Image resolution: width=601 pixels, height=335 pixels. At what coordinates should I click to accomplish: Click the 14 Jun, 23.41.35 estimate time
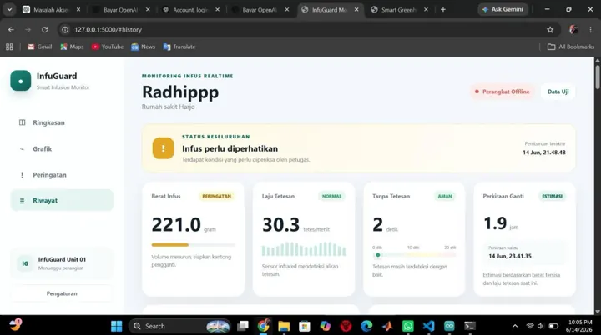pyautogui.click(x=510, y=256)
